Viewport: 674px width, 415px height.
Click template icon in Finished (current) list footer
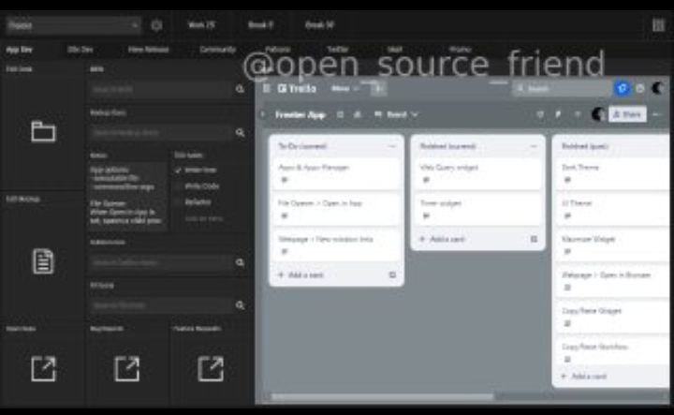click(x=534, y=239)
